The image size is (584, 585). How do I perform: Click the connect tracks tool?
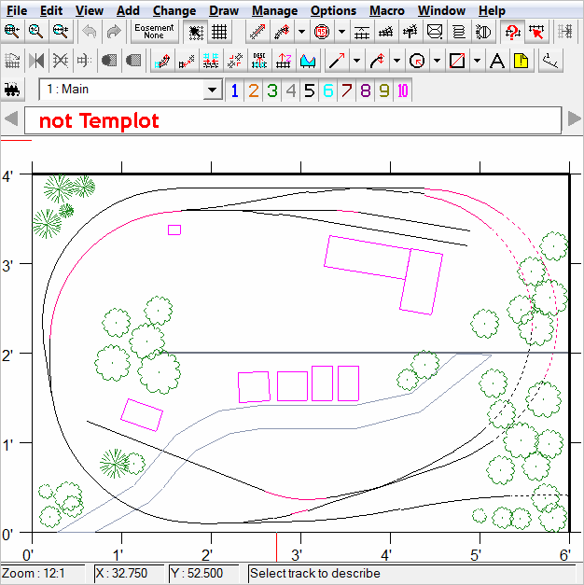[211, 61]
